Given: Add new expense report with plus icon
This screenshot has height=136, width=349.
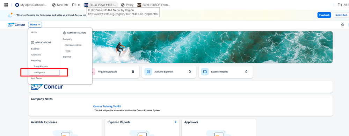Looking at the screenshot, I should coord(175,122).
